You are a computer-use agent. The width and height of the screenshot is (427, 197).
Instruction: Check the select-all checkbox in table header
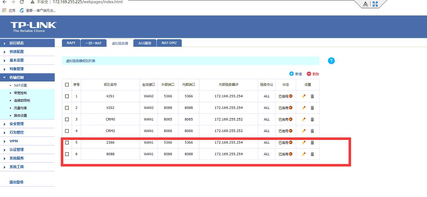(x=67, y=85)
